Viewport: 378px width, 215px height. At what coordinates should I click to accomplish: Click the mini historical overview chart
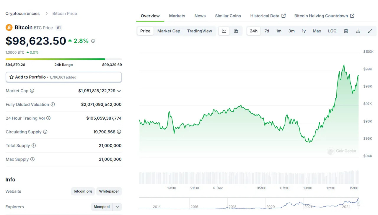(249, 204)
